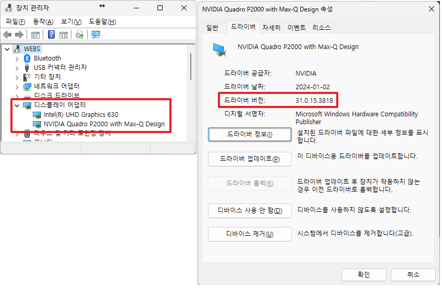Click the Intel UHD Graphics 630 device icon
Viewport: 442px width, 288px height.
[37, 115]
